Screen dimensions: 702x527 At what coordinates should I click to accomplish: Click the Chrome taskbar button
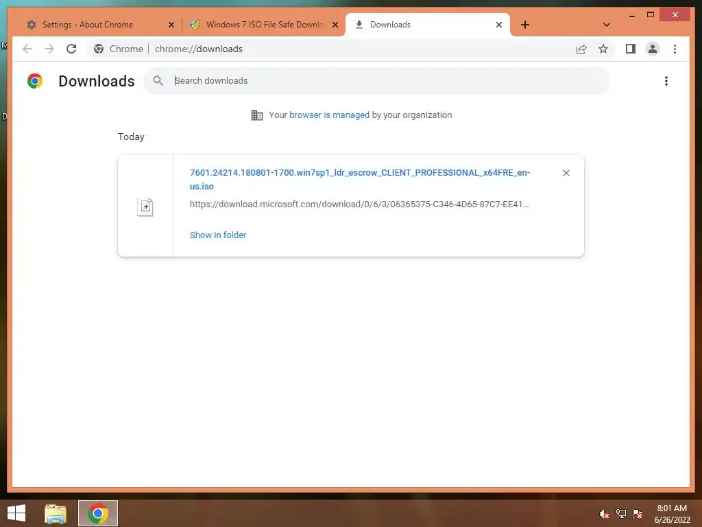pos(98,513)
